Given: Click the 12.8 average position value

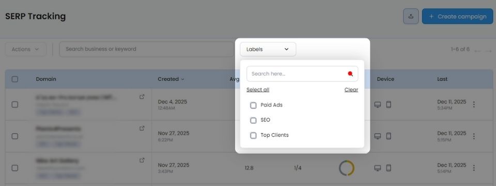Looking at the screenshot, I should pos(249,168).
